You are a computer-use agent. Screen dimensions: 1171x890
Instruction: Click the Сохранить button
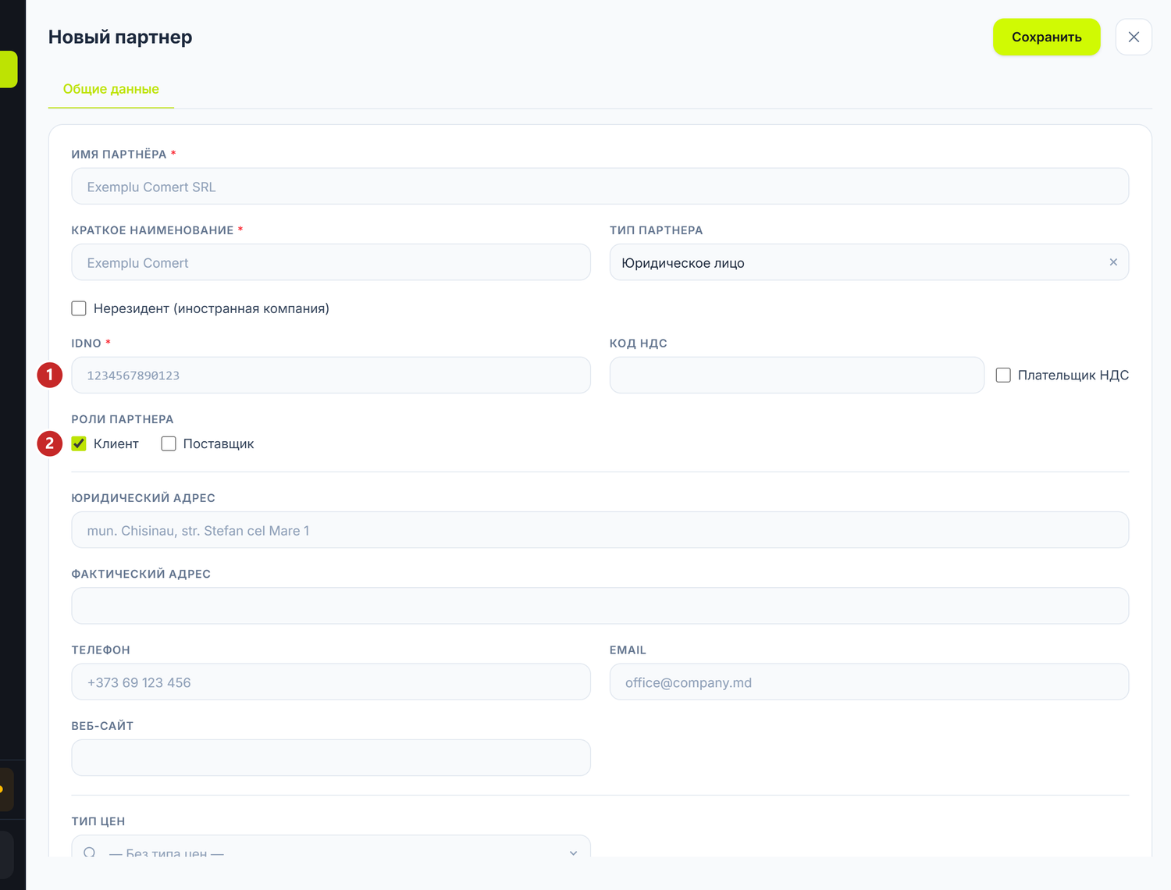coord(1046,37)
